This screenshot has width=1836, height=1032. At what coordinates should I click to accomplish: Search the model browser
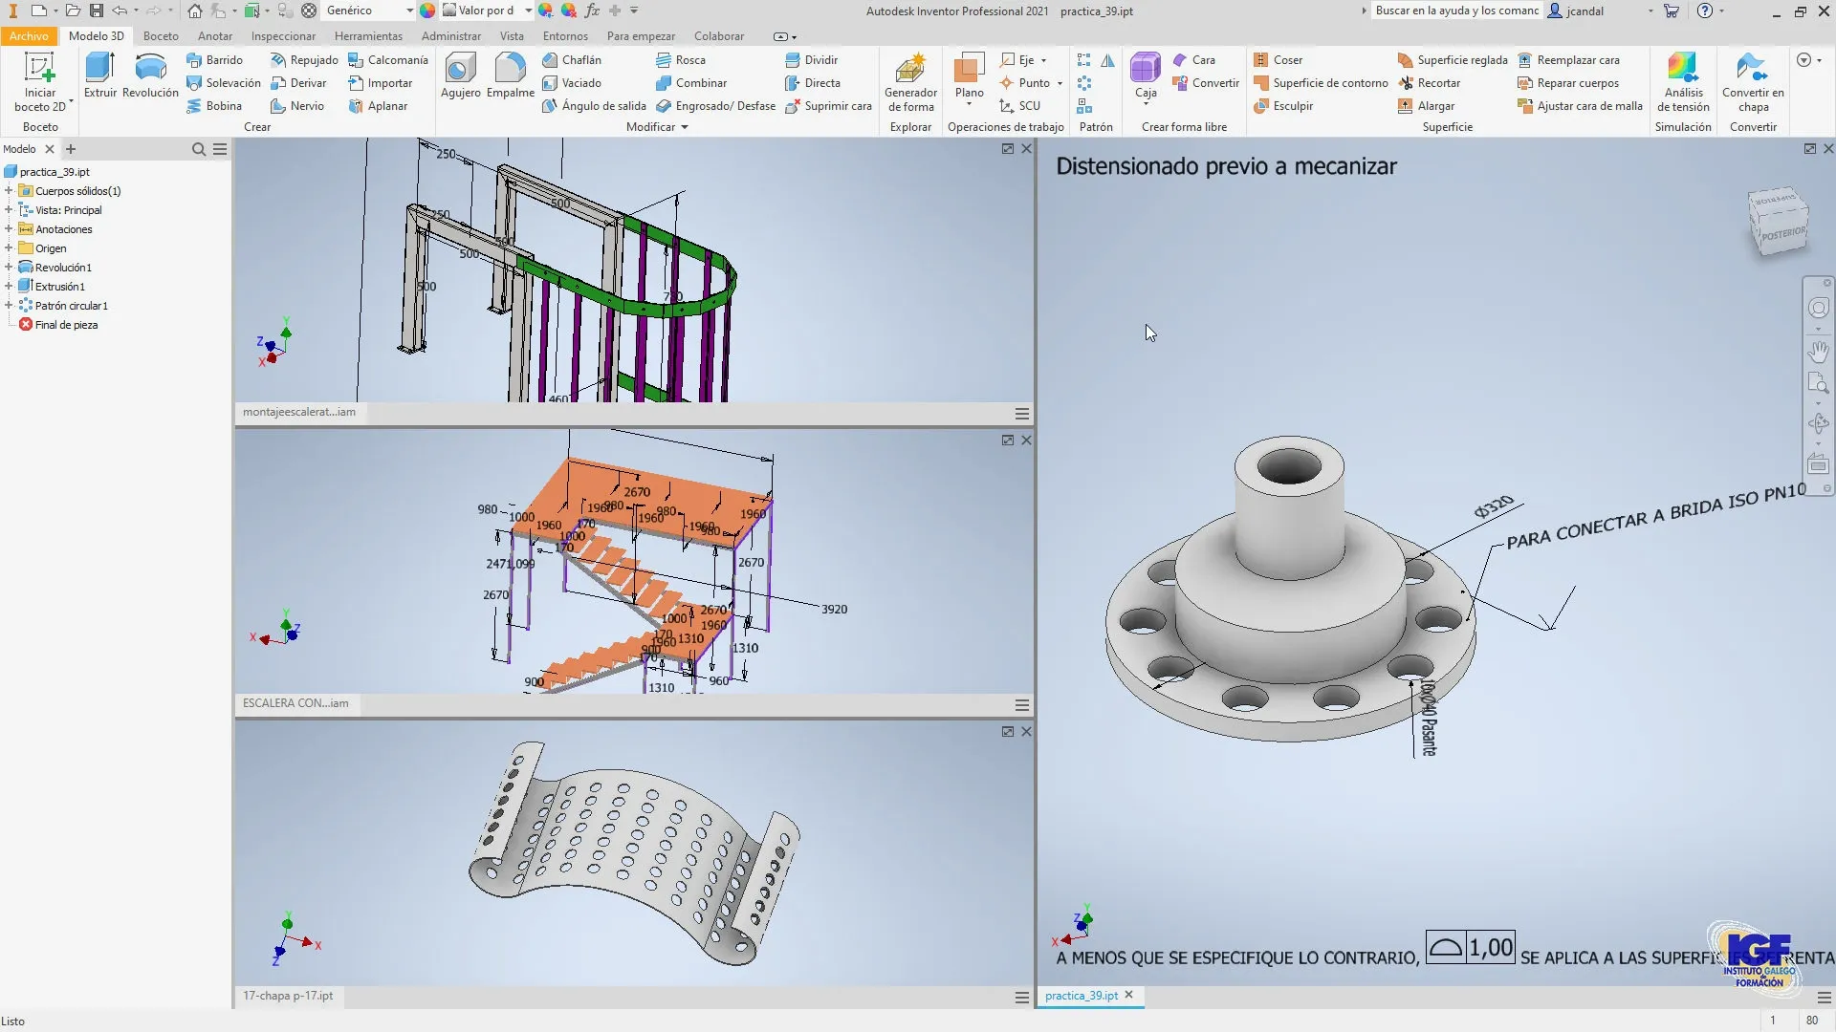(198, 149)
